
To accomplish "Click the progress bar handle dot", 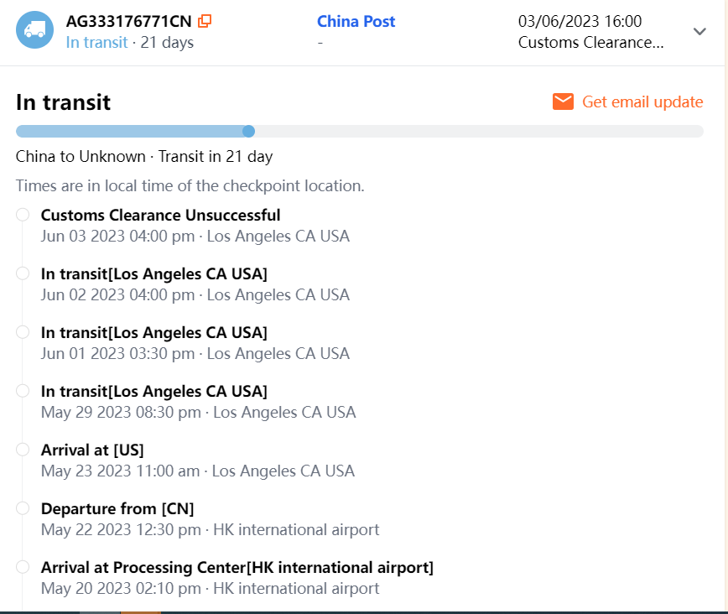I will [x=248, y=131].
